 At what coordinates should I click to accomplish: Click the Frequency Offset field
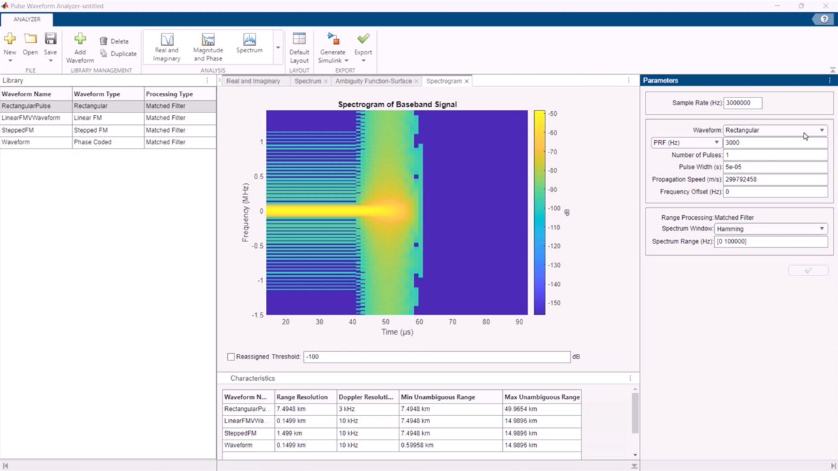775,192
